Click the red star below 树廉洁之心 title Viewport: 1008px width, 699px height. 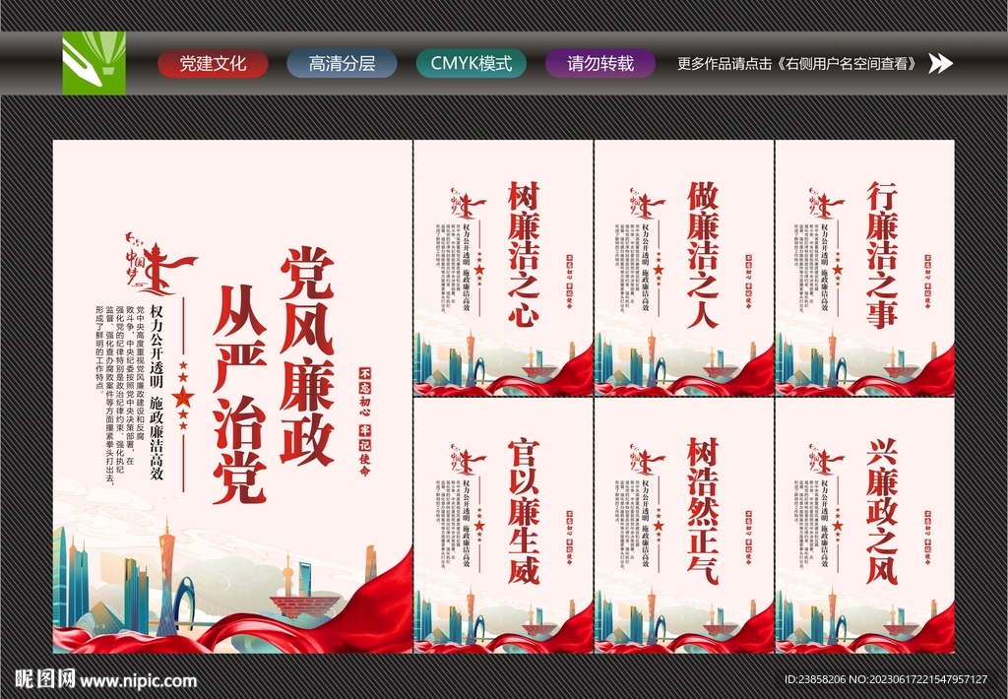[480, 271]
